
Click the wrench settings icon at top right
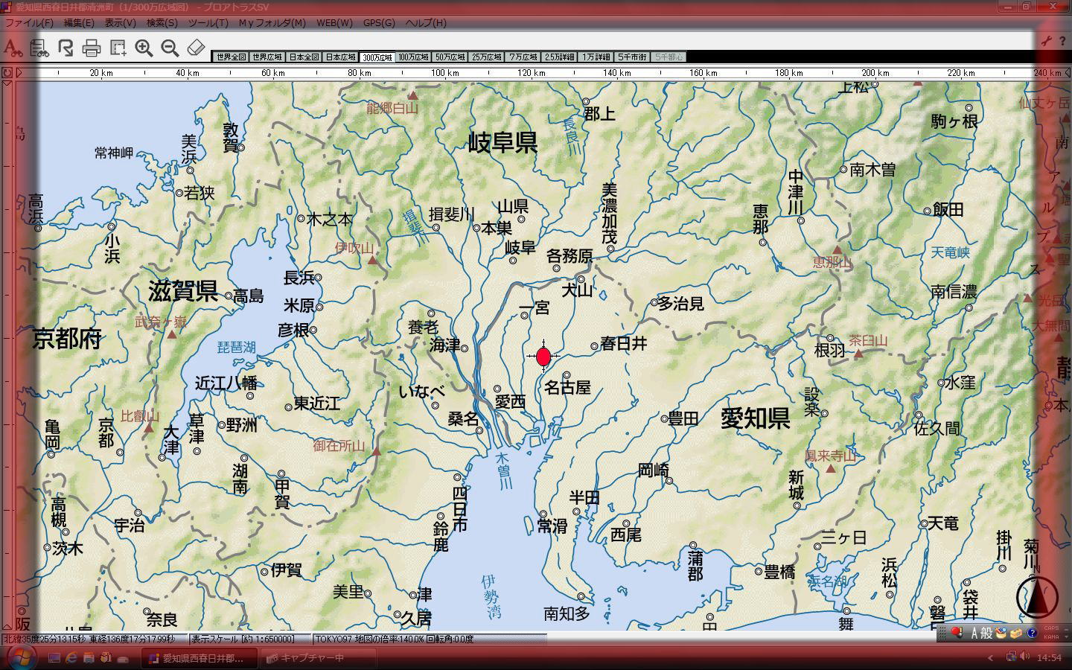1046,42
